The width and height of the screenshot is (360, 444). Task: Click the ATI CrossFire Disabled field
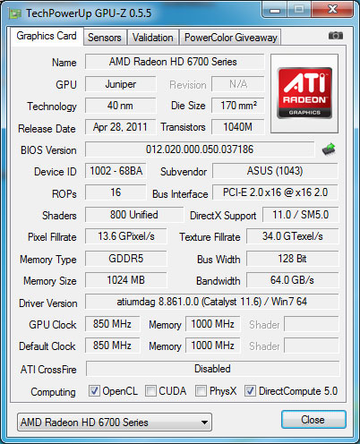pyautogui.click(x=212, y=369)
